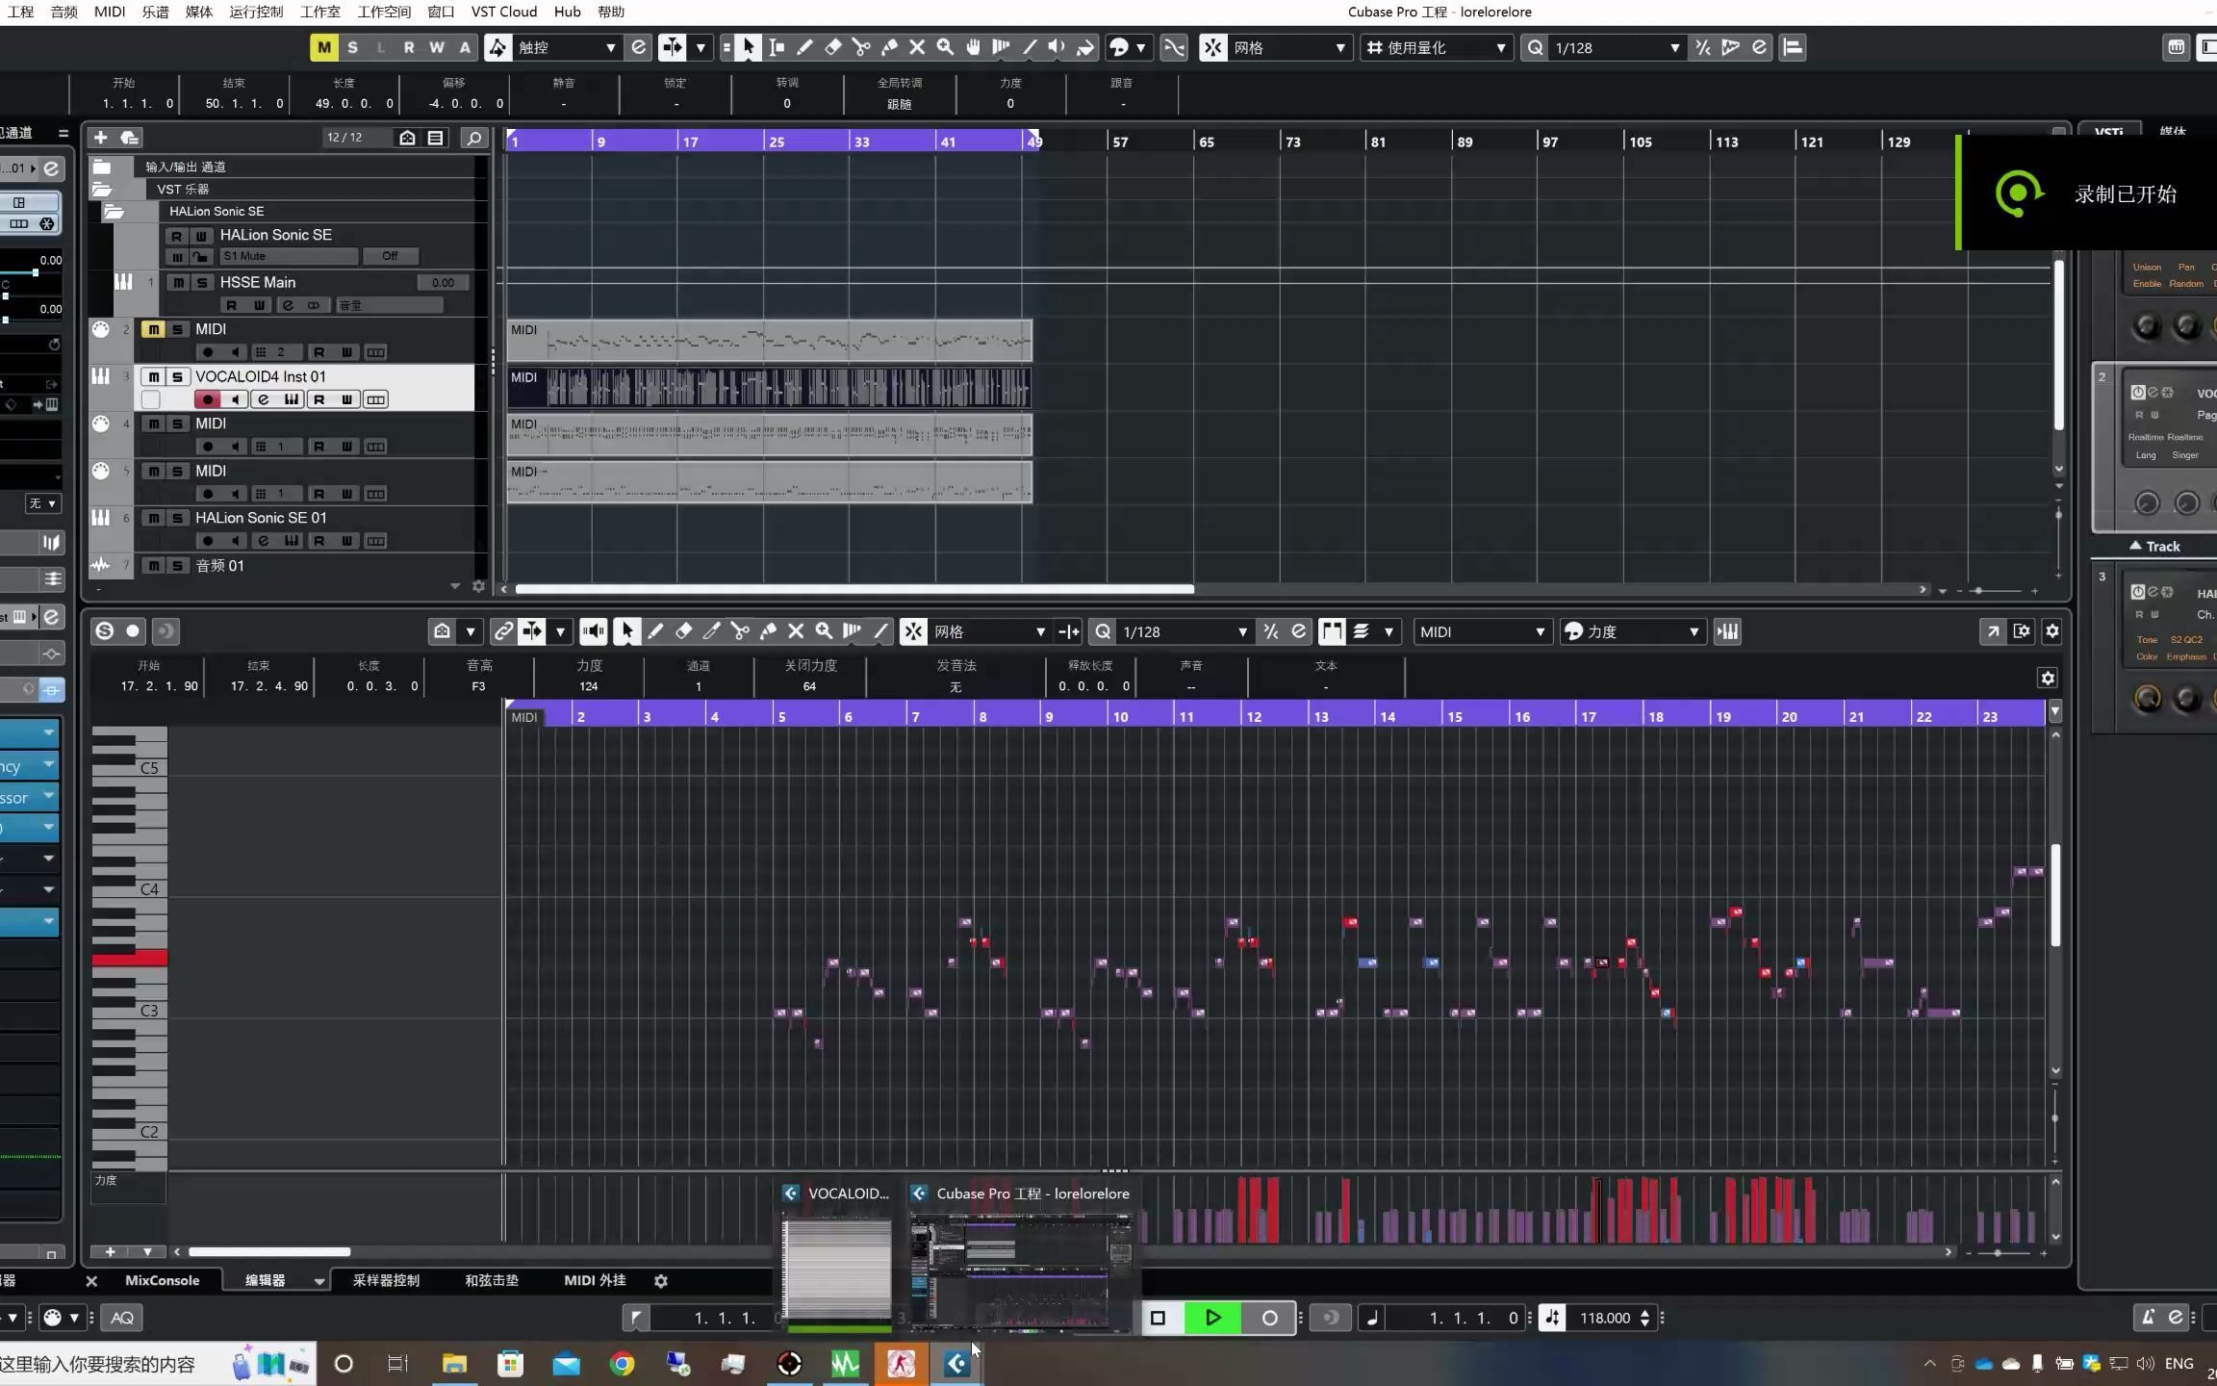This screenshot has width=2217, height=1386.
Task: Unmute MIDI track 2
Action: coord(153,329)
